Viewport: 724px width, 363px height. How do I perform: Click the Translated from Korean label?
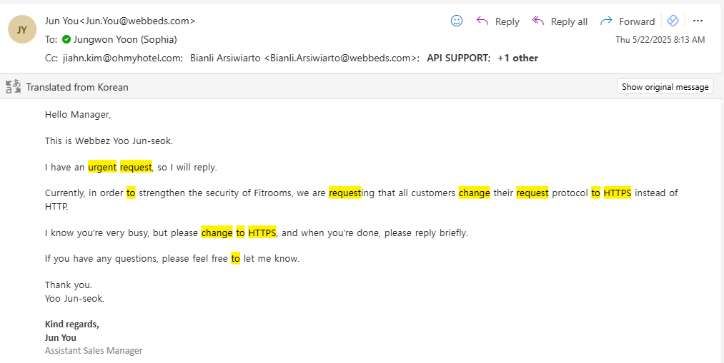(77, 87)
